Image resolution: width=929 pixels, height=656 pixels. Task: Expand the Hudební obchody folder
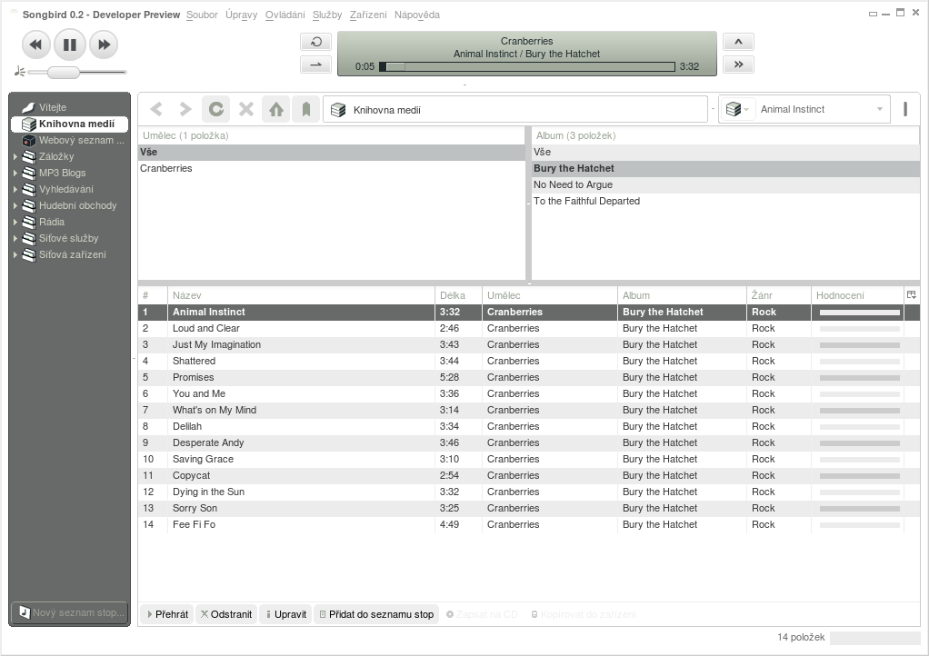(x=15, y=206)
